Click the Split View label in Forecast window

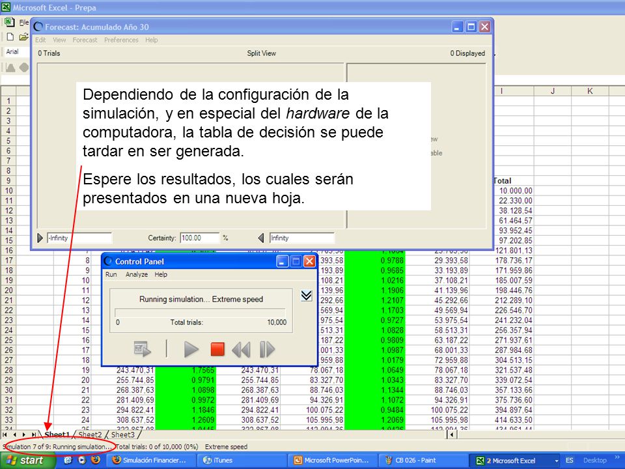(262, 53)
